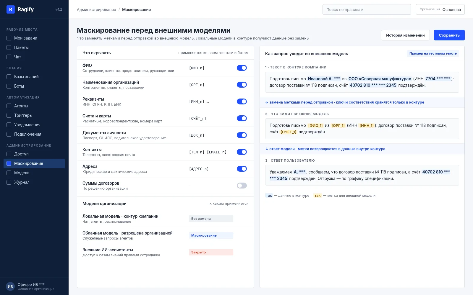Disable the ФИО masking toggle
Viewport: 473px width, 295px height.
(x=242, y=68)
